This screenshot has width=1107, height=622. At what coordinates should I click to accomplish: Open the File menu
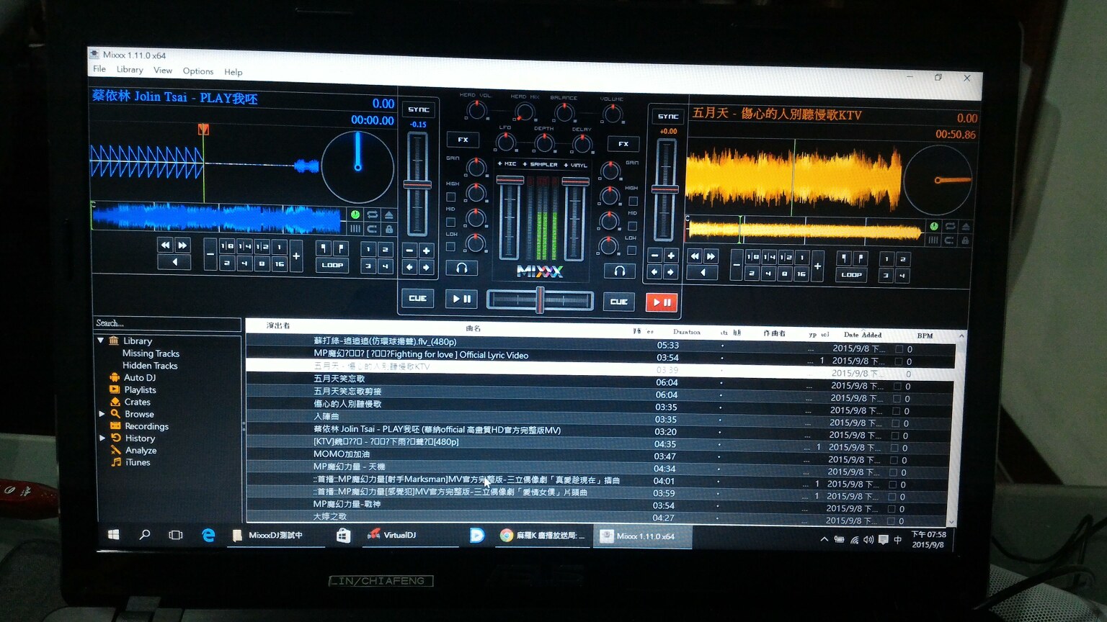tap(99, 69)
